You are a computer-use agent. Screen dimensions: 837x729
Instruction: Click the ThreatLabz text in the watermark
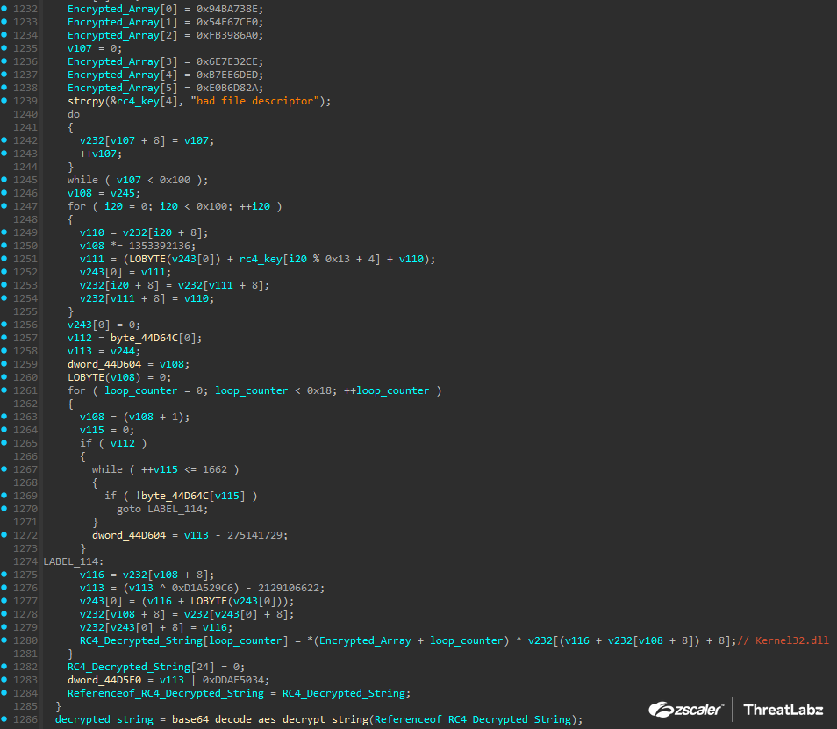point(783,709)
